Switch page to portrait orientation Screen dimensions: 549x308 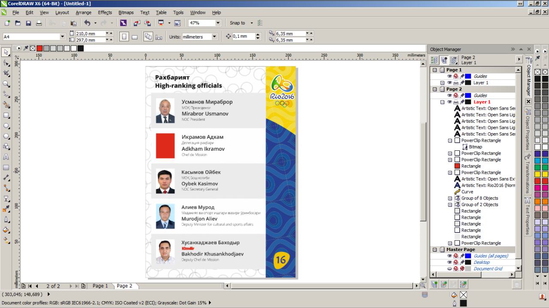(x=124, y=37)
